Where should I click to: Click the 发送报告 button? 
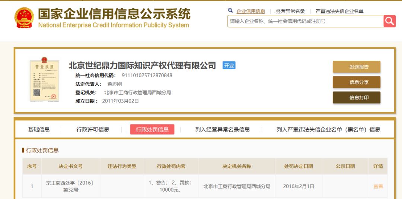(x=356, y=67)
